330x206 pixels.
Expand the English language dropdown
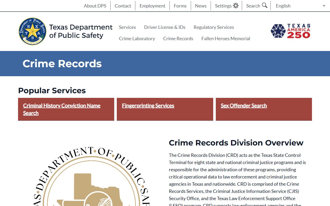pyautogui.click(x=301, y=6)
